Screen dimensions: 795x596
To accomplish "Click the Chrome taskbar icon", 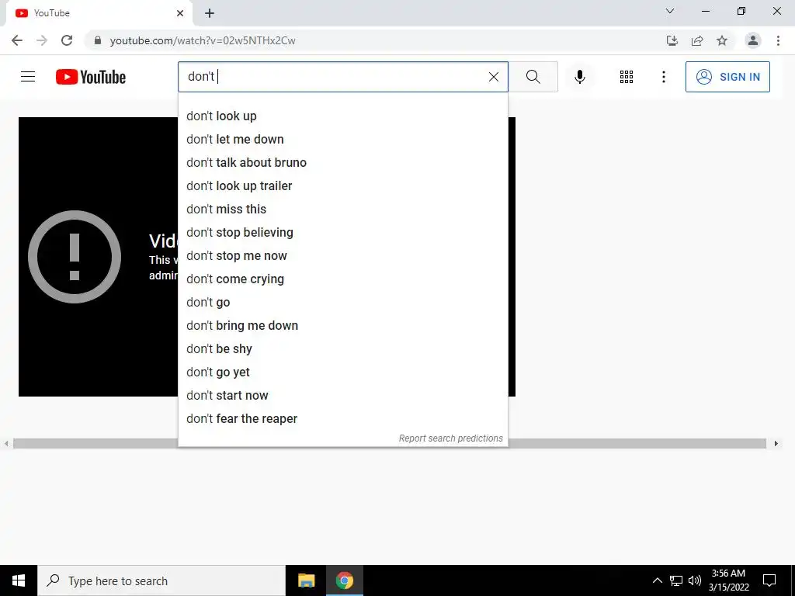I will click(344, 580).
